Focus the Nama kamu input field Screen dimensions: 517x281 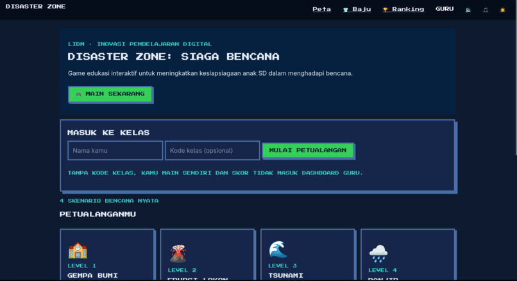(115, 150)
